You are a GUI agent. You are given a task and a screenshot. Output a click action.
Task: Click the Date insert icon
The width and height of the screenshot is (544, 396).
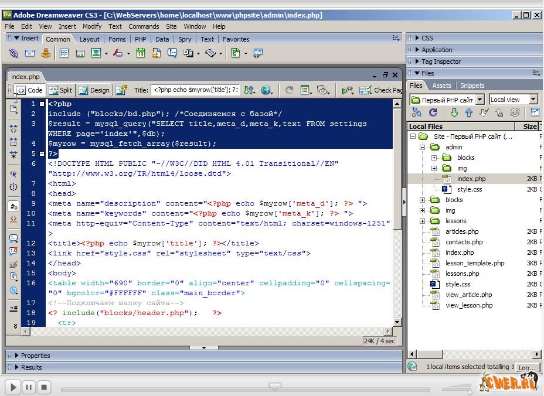point(141,53)
